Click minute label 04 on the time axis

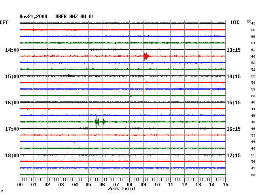click(75, 184)
